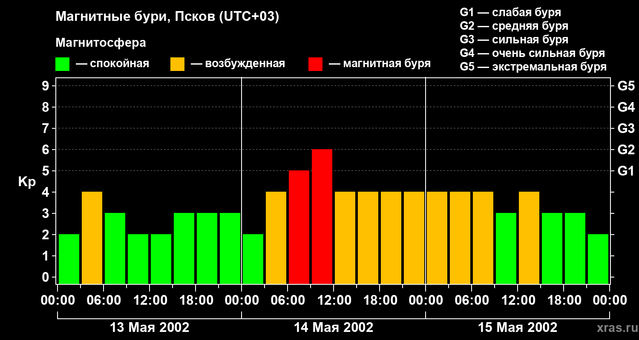Click the "18:00" time label above 13 Мая
Viewport: 639px width, 340px height.
[196, 300]
